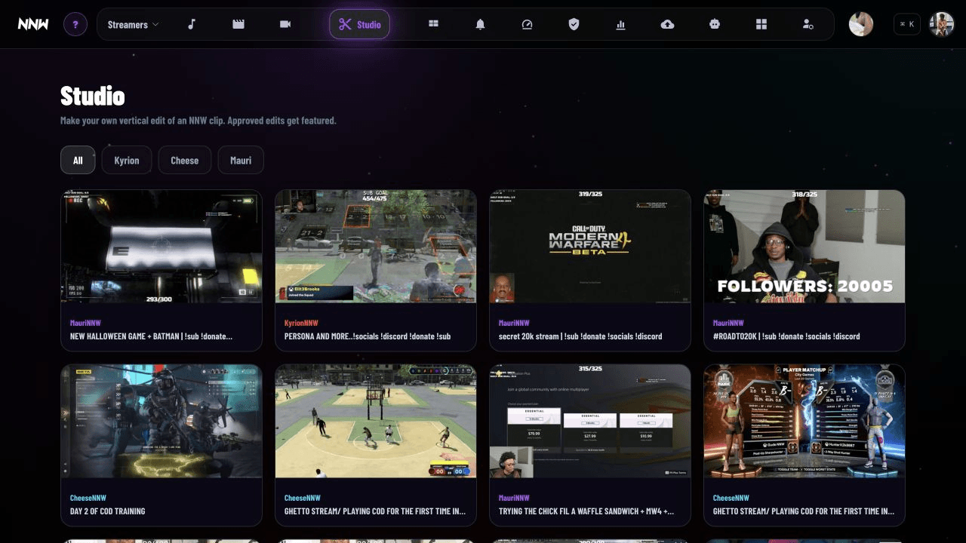This screenshot has width=966, height=543.
Task: Open the video camera section
Action: 285,24
